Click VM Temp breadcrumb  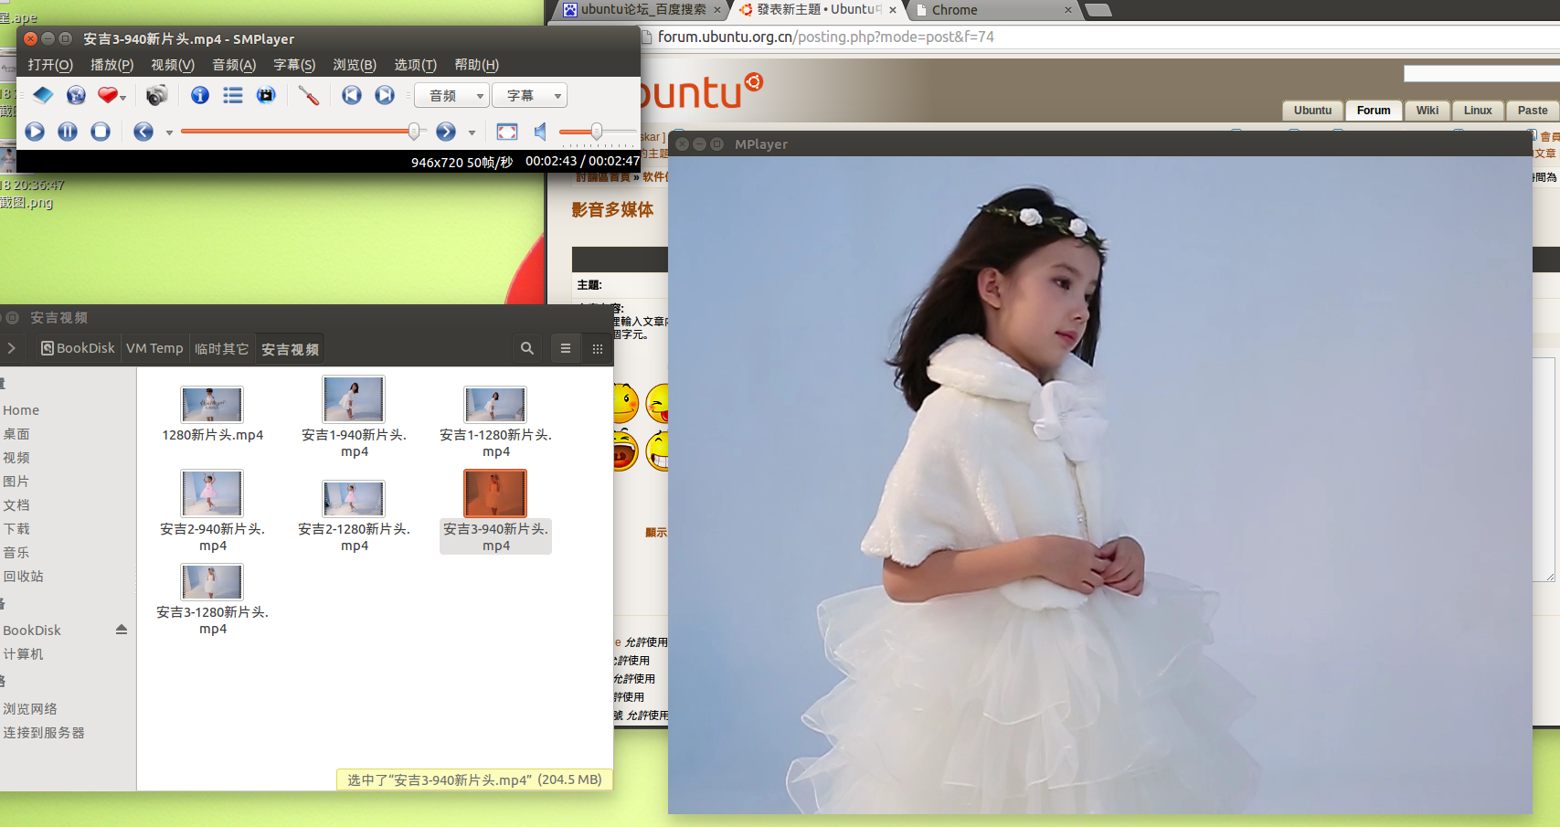[154, 348]
